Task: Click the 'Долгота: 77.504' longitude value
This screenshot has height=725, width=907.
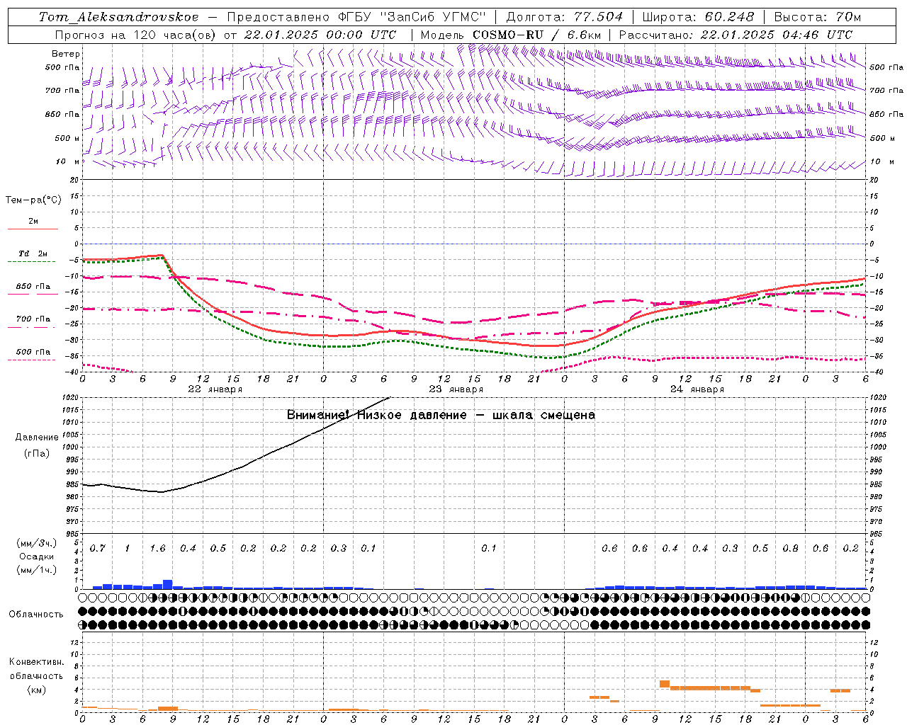Action: (565, 17)
